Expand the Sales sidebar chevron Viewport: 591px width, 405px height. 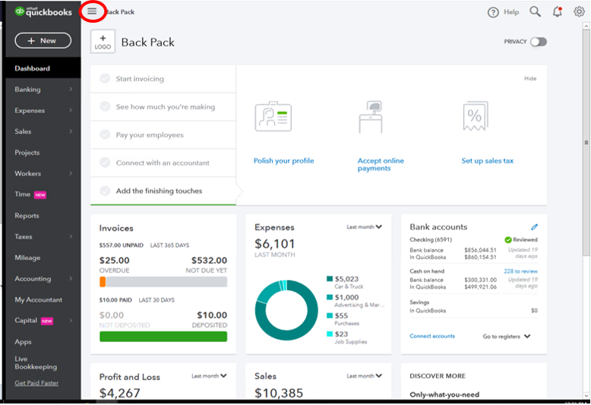(71, 131)
